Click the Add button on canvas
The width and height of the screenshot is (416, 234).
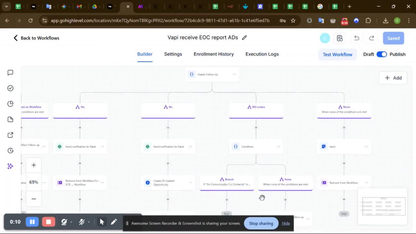393,78
